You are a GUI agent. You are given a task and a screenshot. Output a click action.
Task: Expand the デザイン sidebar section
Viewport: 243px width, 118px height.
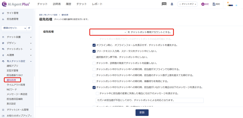click(31, 43)
